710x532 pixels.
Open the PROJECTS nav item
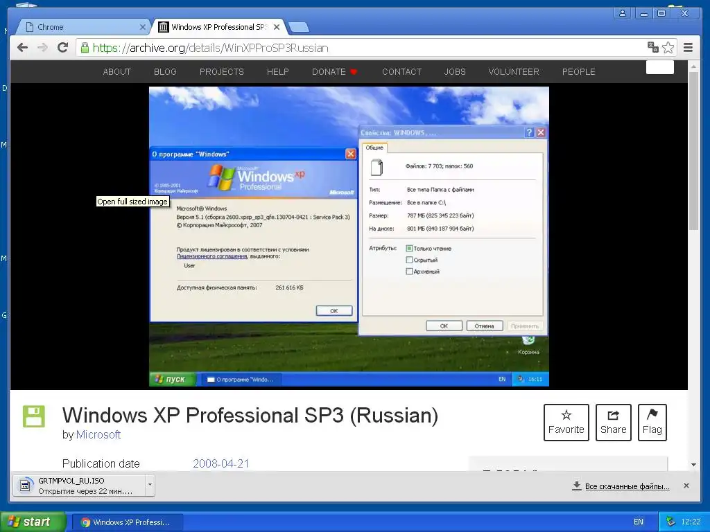[221, 72]
